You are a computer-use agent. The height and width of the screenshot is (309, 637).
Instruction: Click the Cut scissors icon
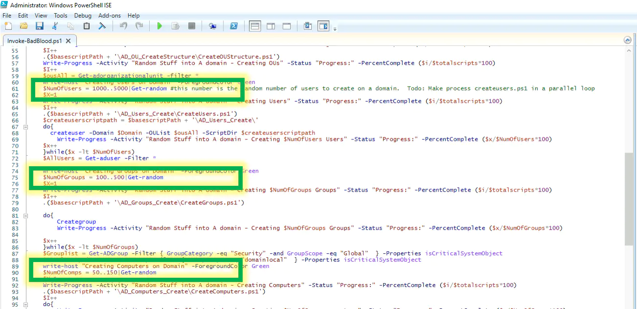(55, 26)
